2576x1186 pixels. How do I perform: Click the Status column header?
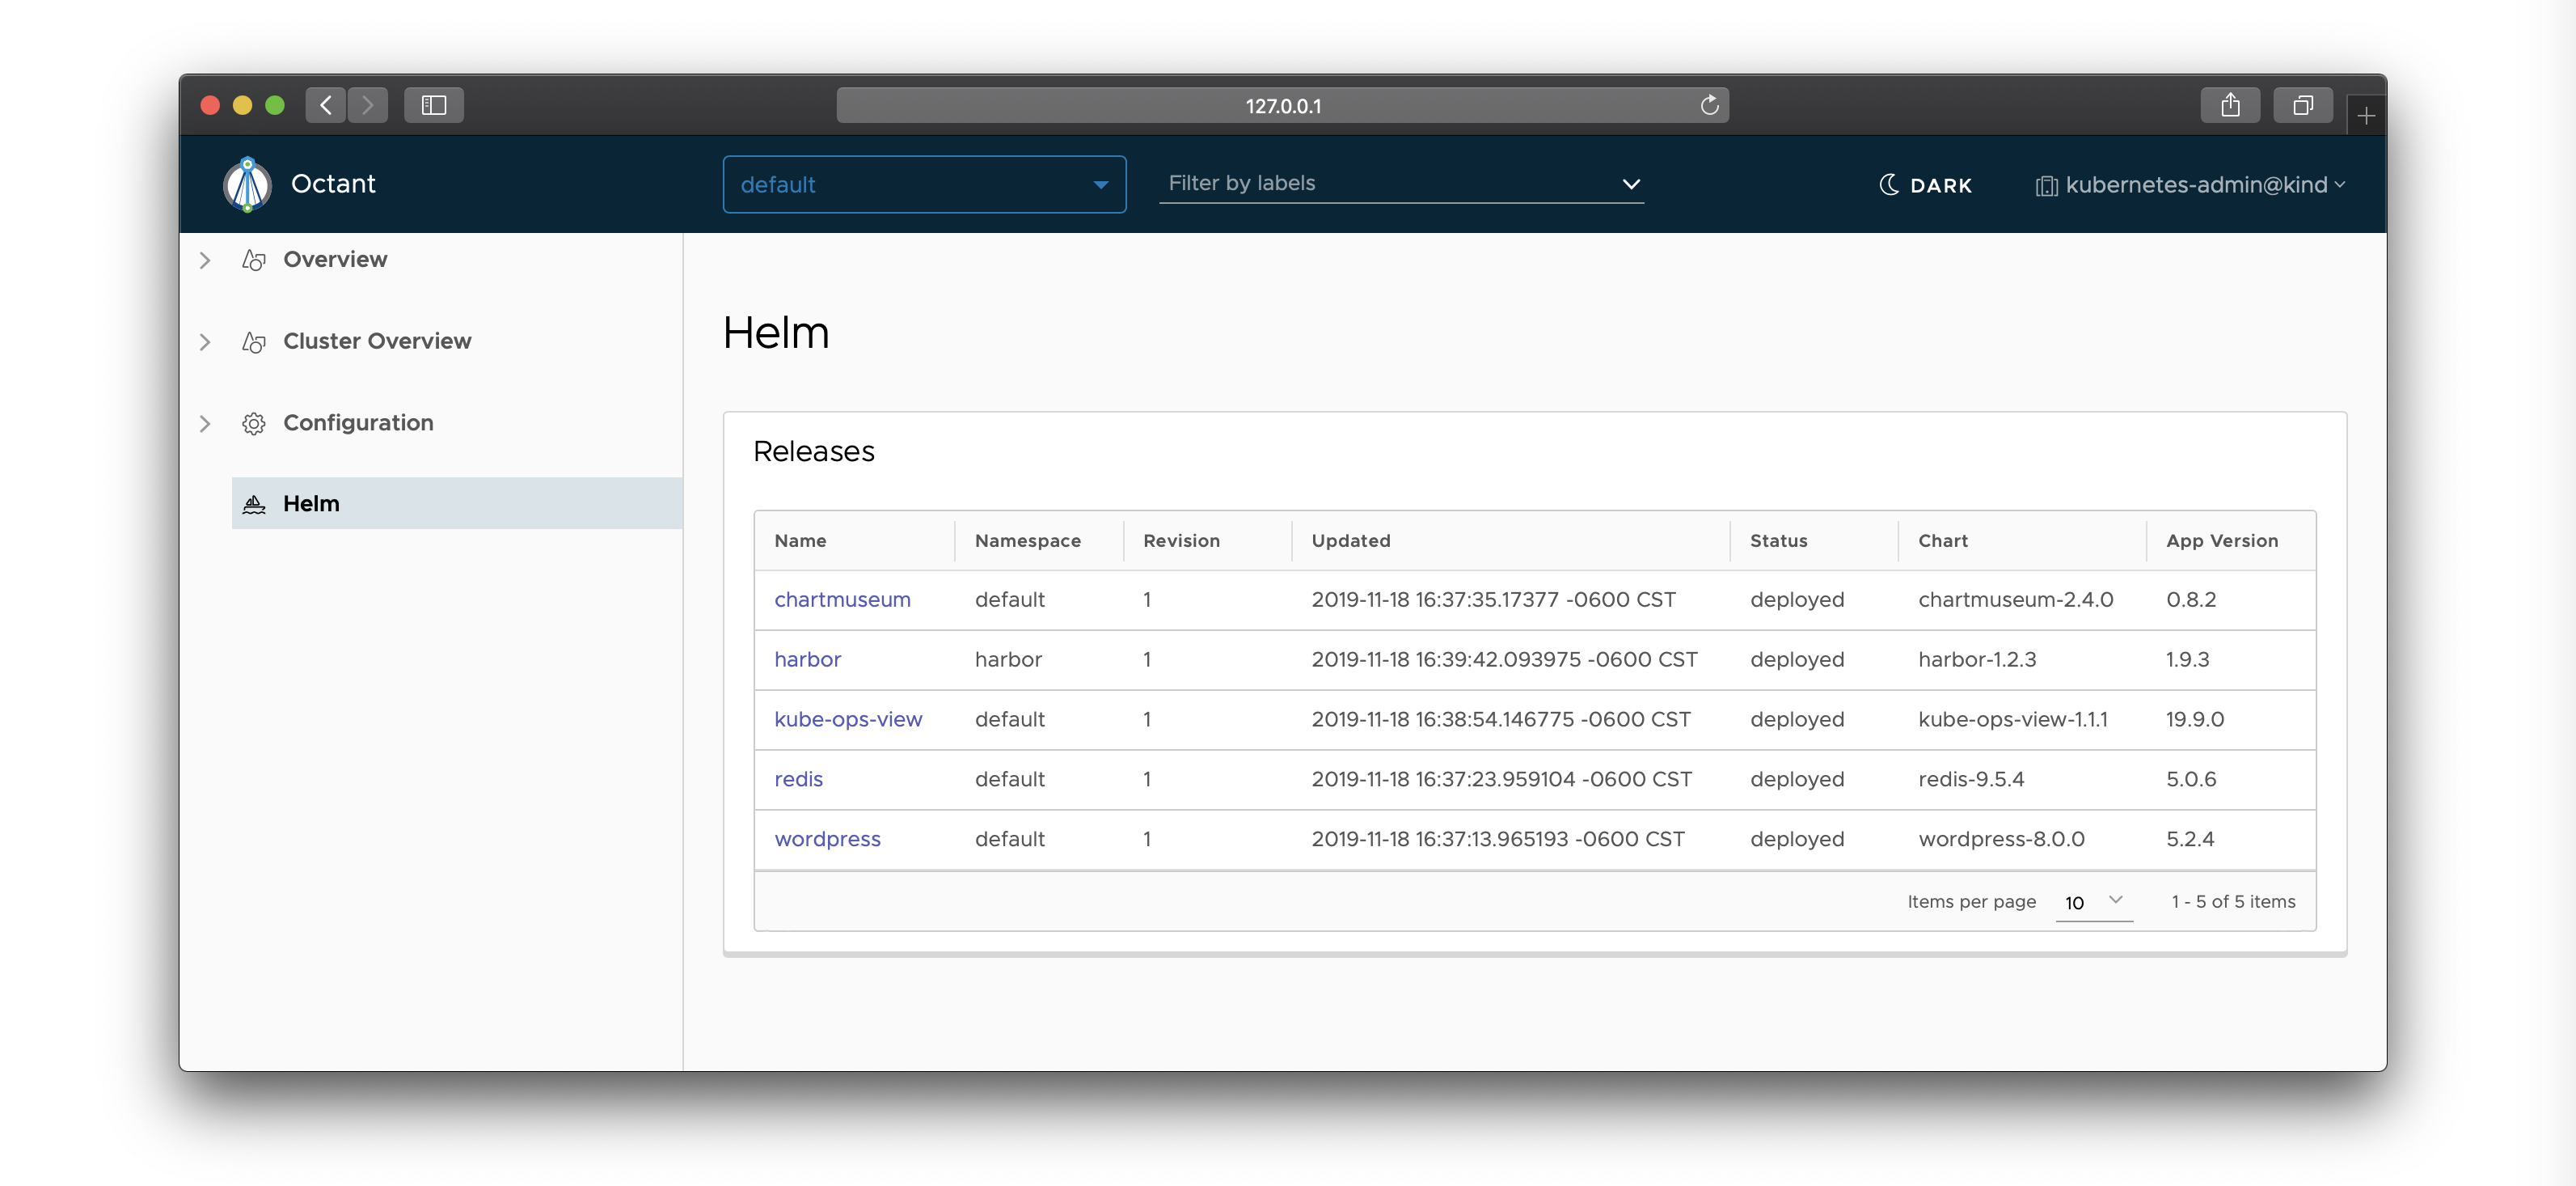pos(1778,540)
